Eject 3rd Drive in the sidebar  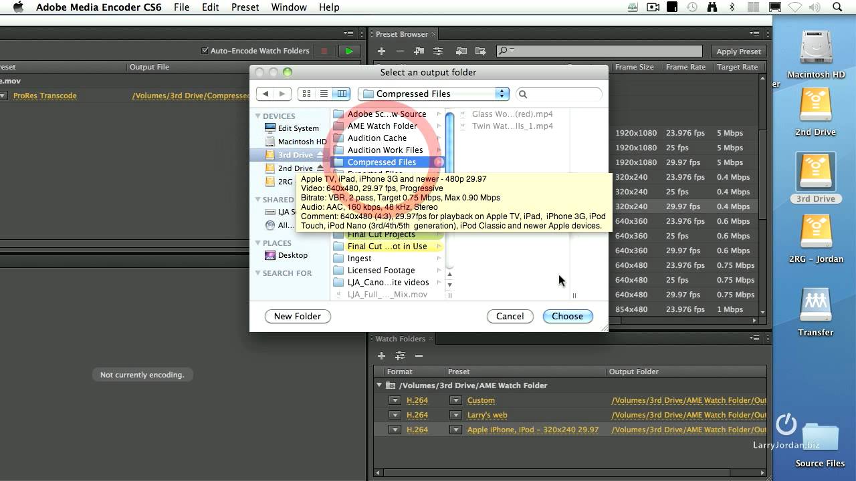tap(320, 155)
